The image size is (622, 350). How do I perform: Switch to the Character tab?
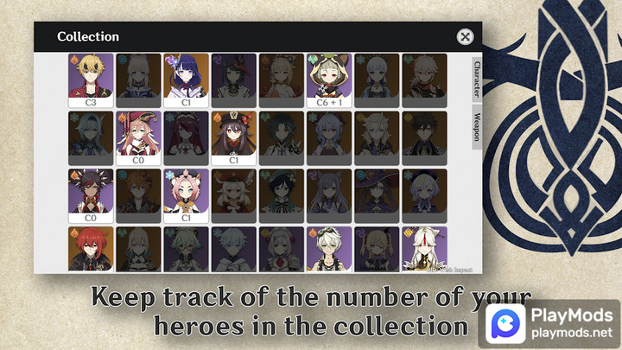pos(477,80)
